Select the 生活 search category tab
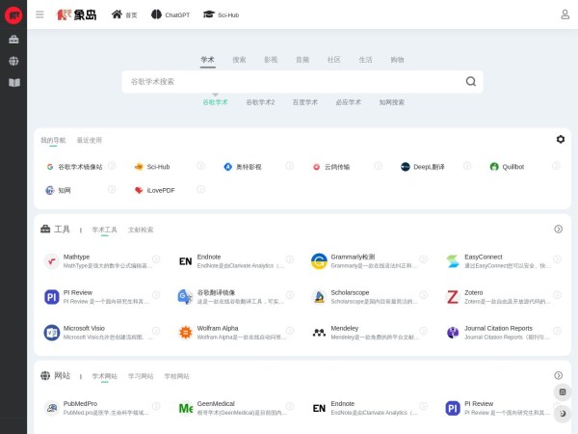This screenshot has height=434, width=578. coord(365,60)
